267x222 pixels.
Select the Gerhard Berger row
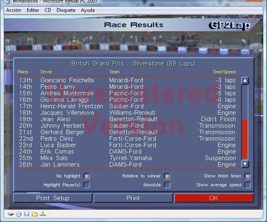pos(127,132)
